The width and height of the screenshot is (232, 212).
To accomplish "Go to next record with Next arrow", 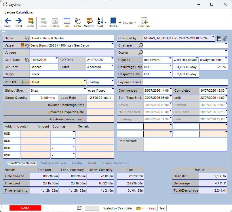I will [x=19, y=23].
